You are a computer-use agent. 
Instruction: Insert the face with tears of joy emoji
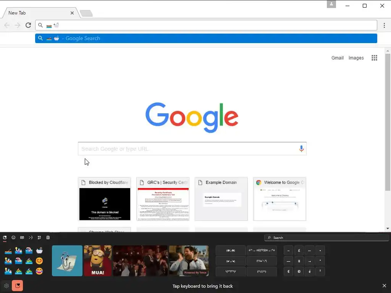(x=39, y=271)
